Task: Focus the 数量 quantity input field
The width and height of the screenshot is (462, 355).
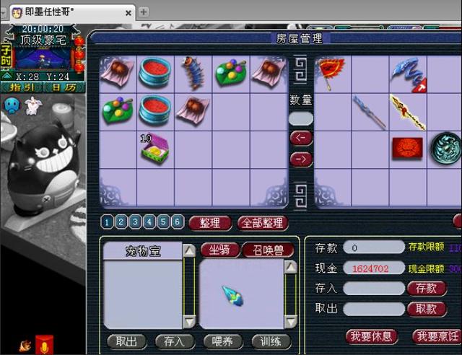Action: pos(300,119)
